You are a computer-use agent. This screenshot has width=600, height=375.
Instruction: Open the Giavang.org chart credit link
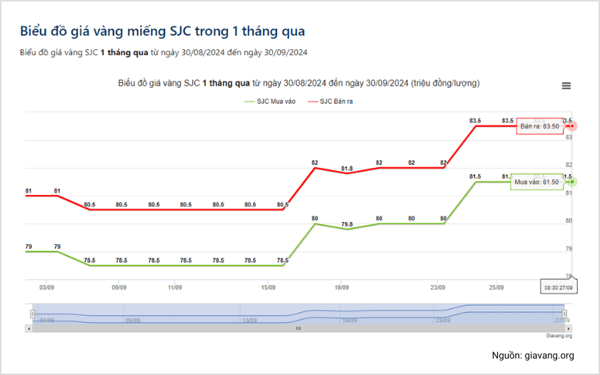point(559,336)
